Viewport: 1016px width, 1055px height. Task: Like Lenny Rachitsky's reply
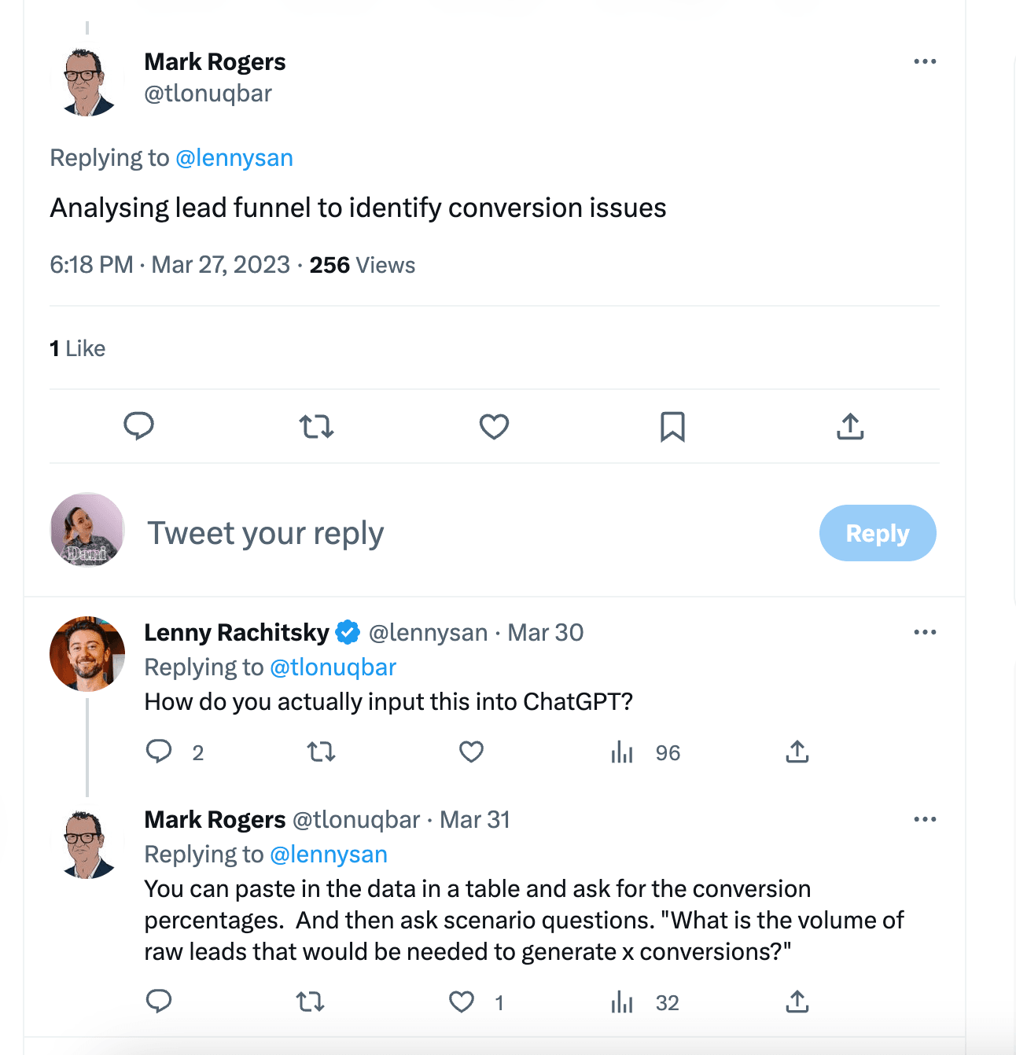click(x=471, y=752)
